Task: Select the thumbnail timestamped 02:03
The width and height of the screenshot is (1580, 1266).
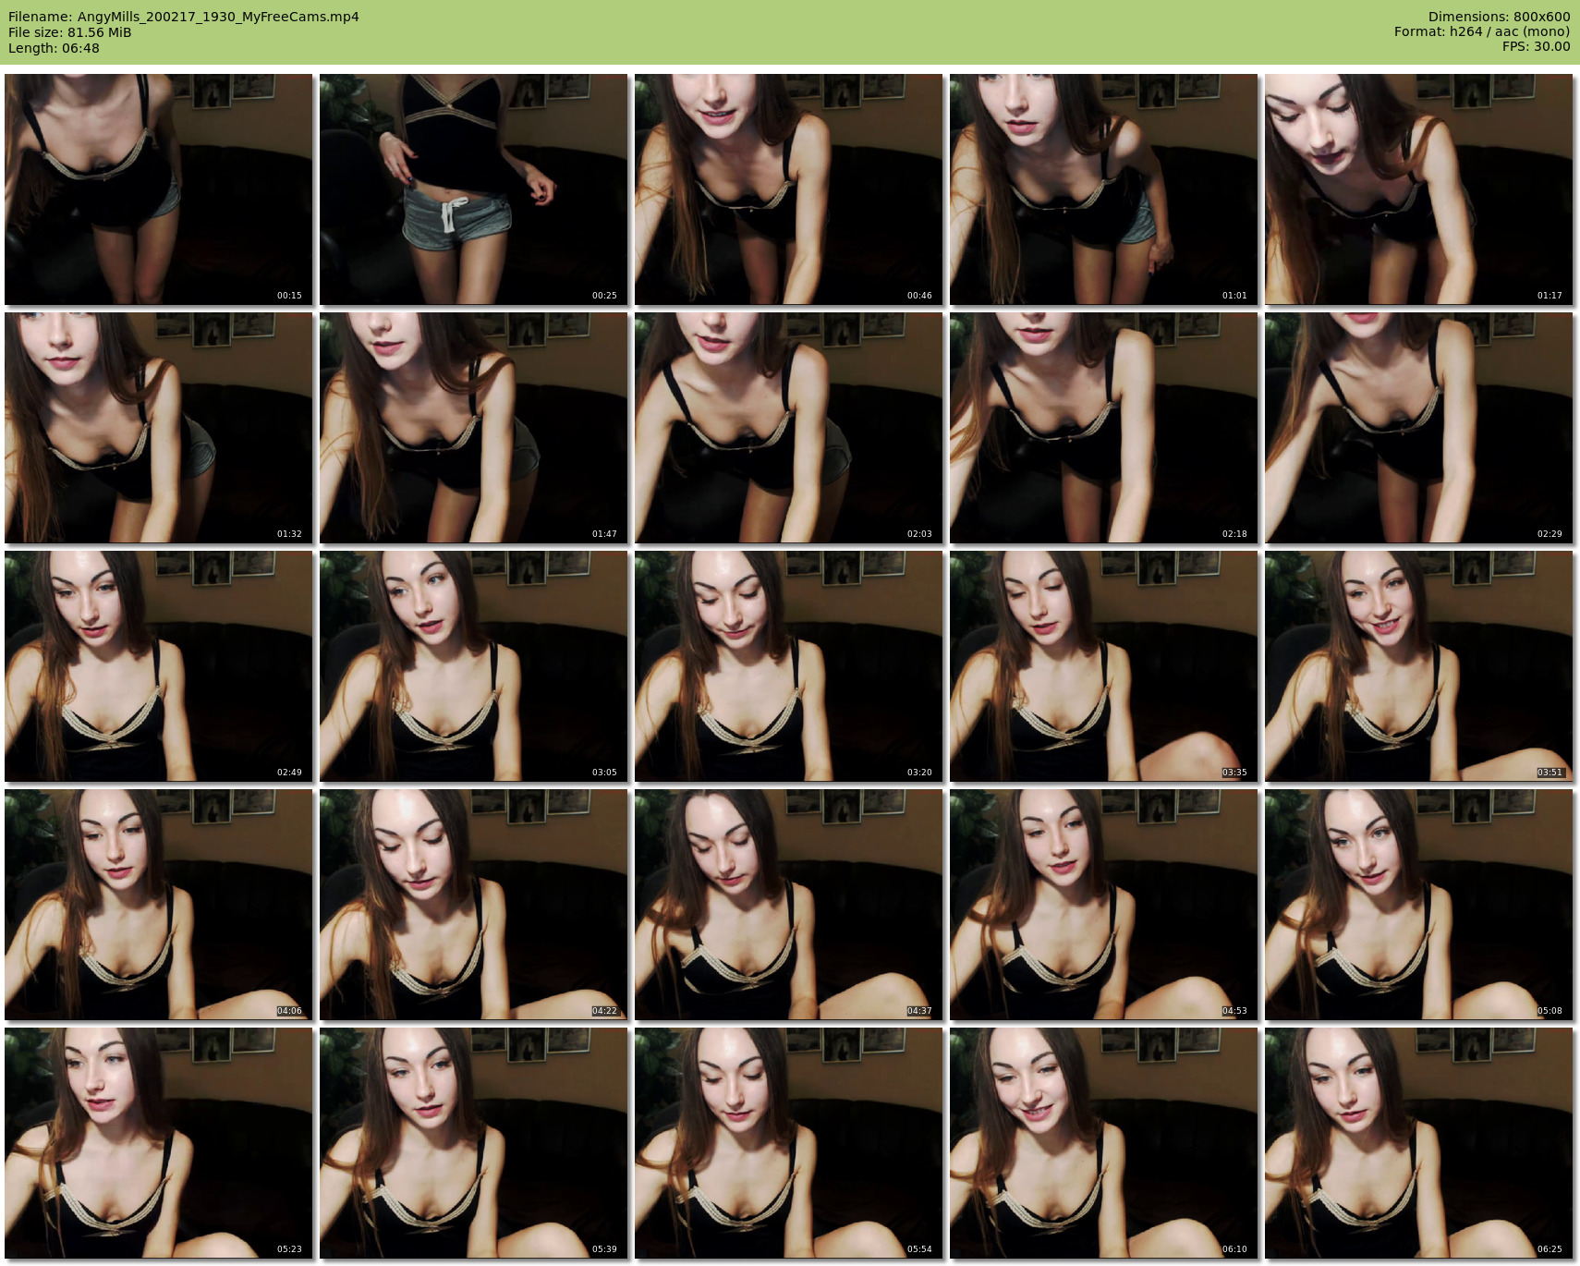Action: click(788, 428)
